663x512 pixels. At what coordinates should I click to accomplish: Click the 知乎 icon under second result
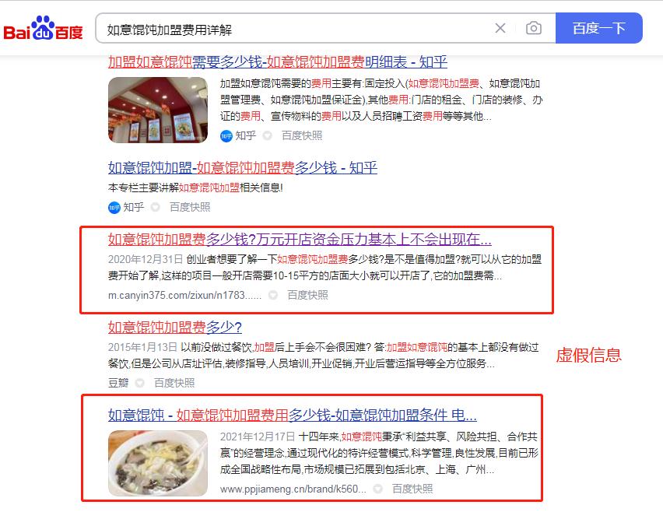(114, 207)
